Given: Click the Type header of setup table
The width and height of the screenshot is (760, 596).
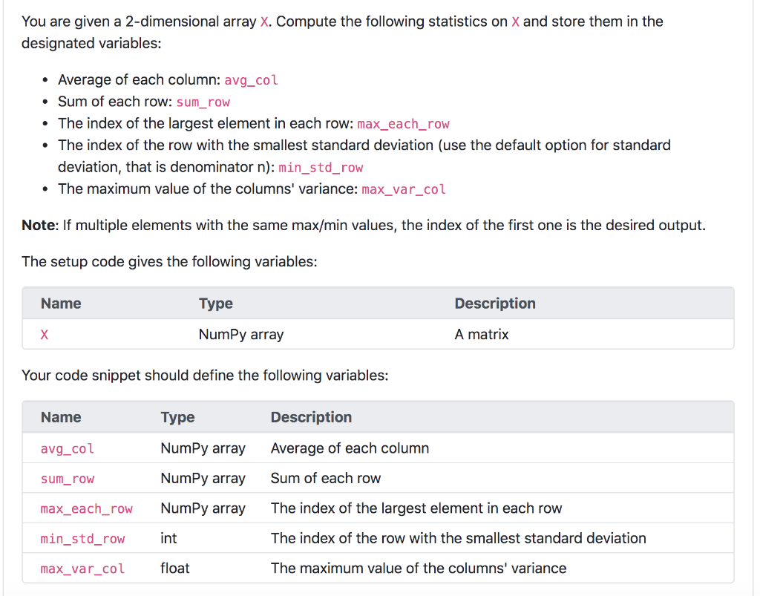Looking at the screenshot, I should pyautogui.click(x=216, y=304).
